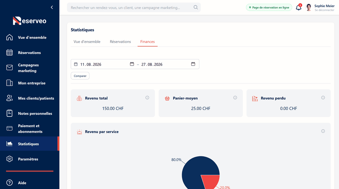
Task: Click the Revenu par service bell icon
Action: click(x=79, y=132)
